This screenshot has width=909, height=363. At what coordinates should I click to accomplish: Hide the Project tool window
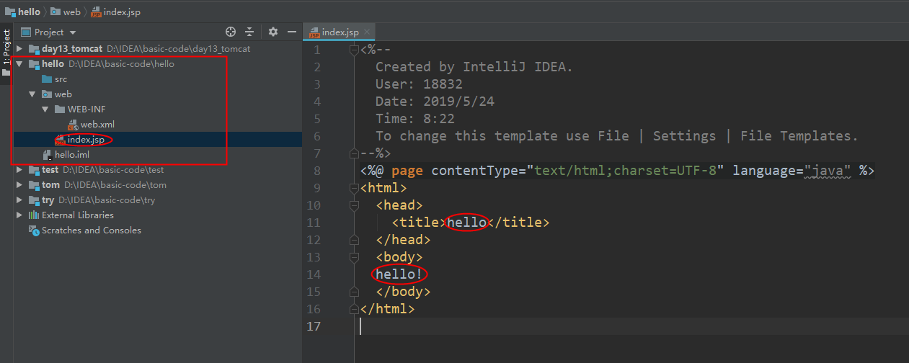coord(292,32)
